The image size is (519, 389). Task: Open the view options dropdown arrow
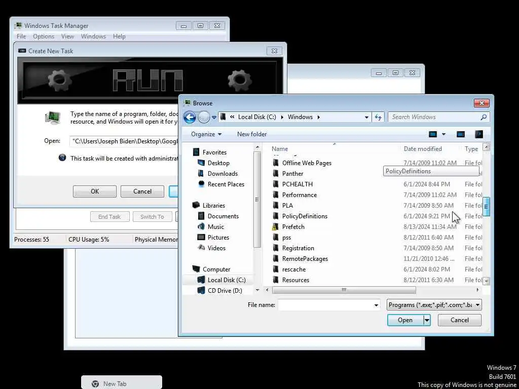click(x=444, y=134)
